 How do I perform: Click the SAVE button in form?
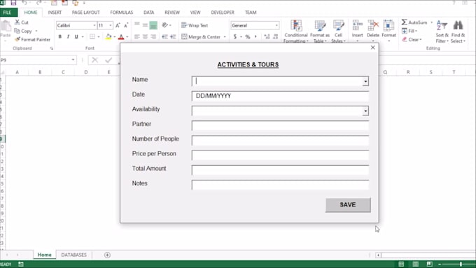(348, 205)
